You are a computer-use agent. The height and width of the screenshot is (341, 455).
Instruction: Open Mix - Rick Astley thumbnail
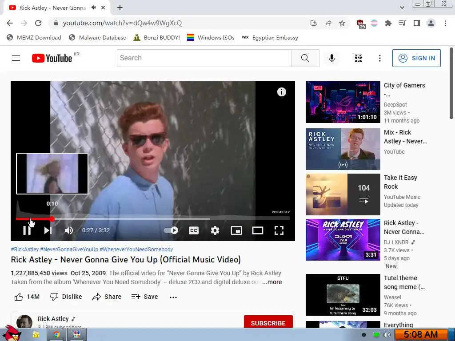(343, 149)
